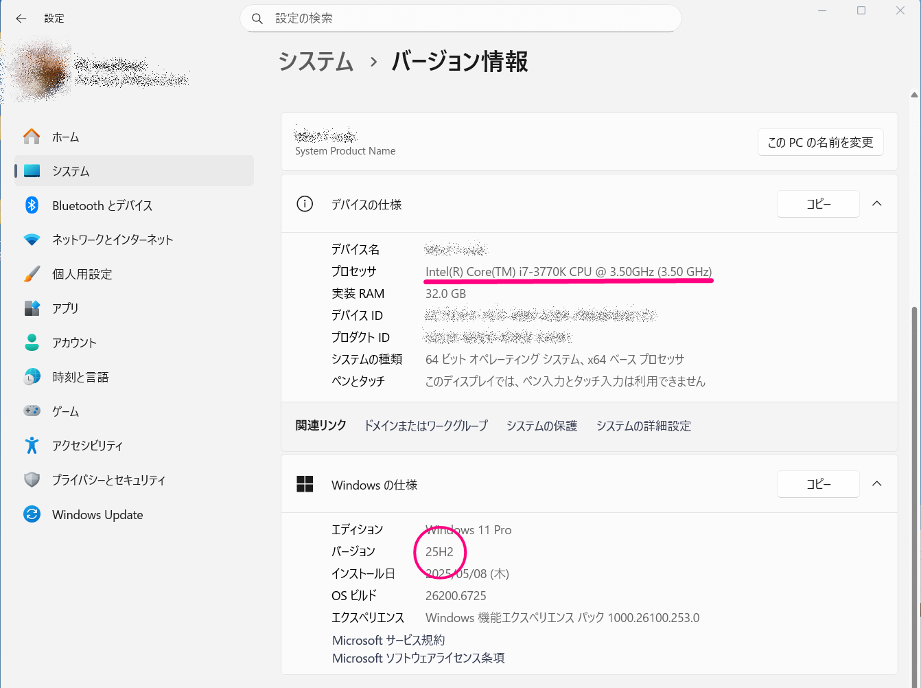Collapse the デバイスの仕様 section chevron
This screenshot has height=688, width=921.
877,203
